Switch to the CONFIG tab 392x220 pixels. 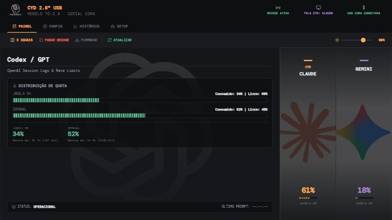[53, 26]
